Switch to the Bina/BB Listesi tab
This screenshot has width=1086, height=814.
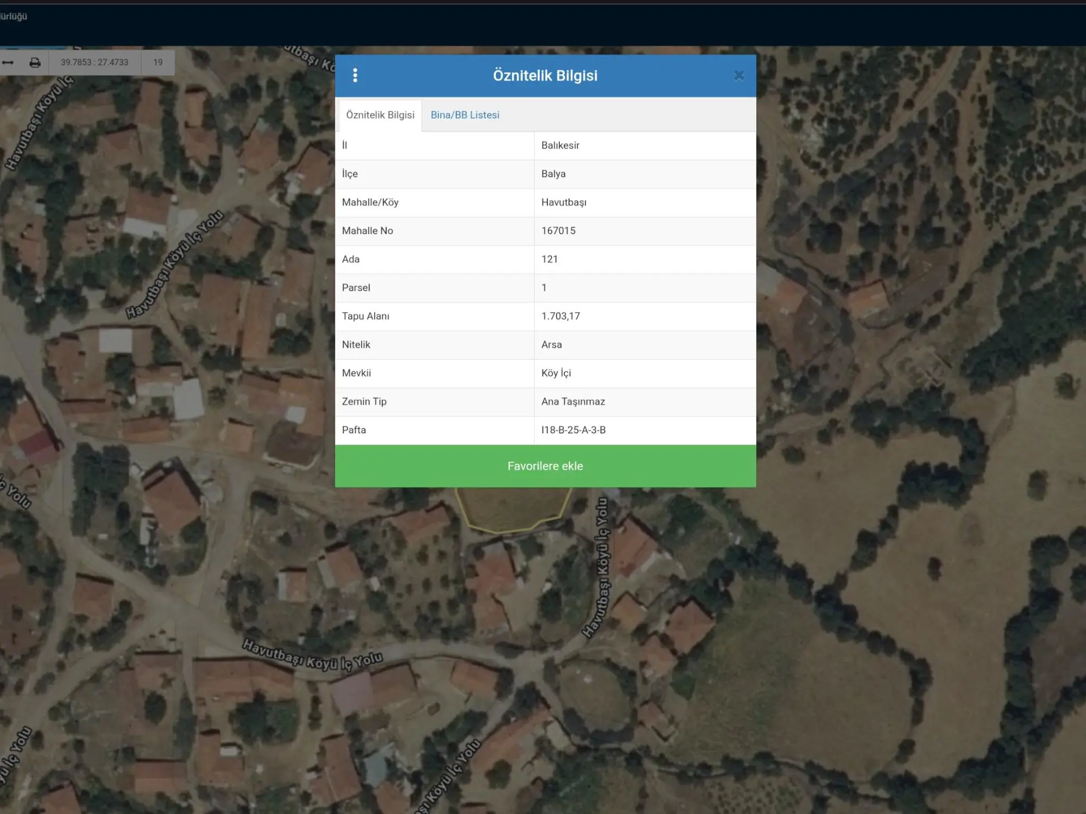(465, 115)
